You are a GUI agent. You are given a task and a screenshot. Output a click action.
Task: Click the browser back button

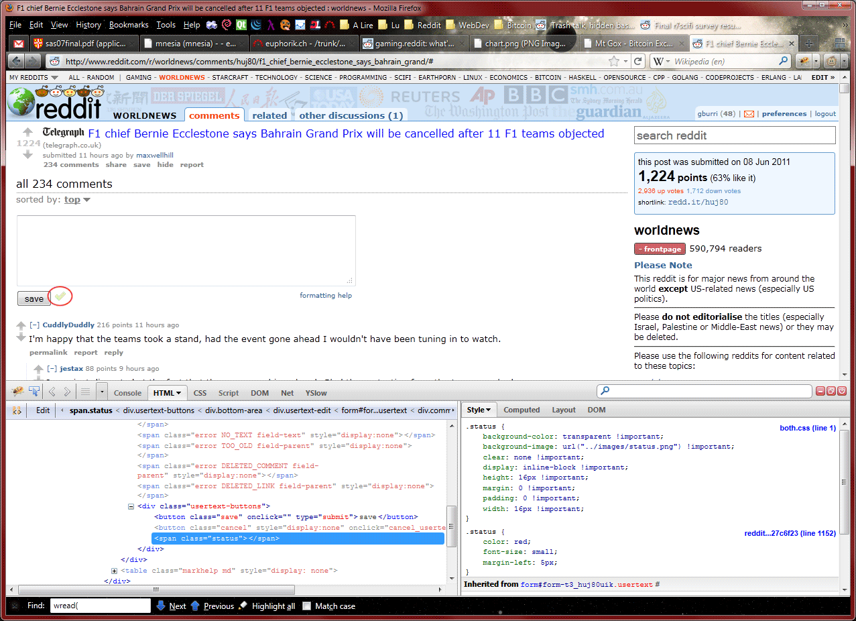[17, 61]
